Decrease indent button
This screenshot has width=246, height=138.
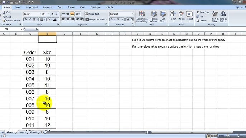[77, 19]
